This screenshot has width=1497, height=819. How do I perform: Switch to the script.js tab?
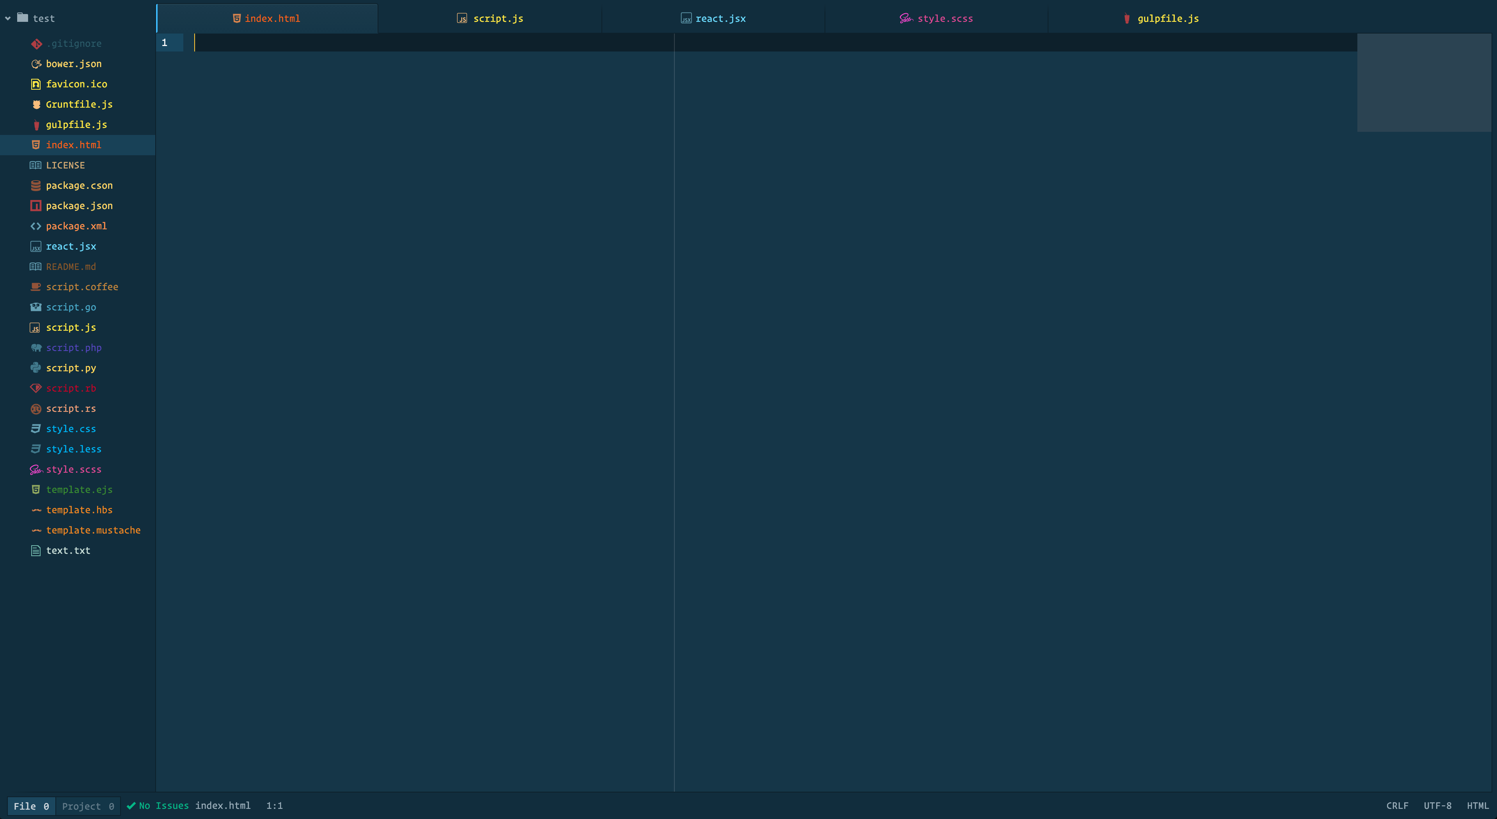click(x=491, y=18)
